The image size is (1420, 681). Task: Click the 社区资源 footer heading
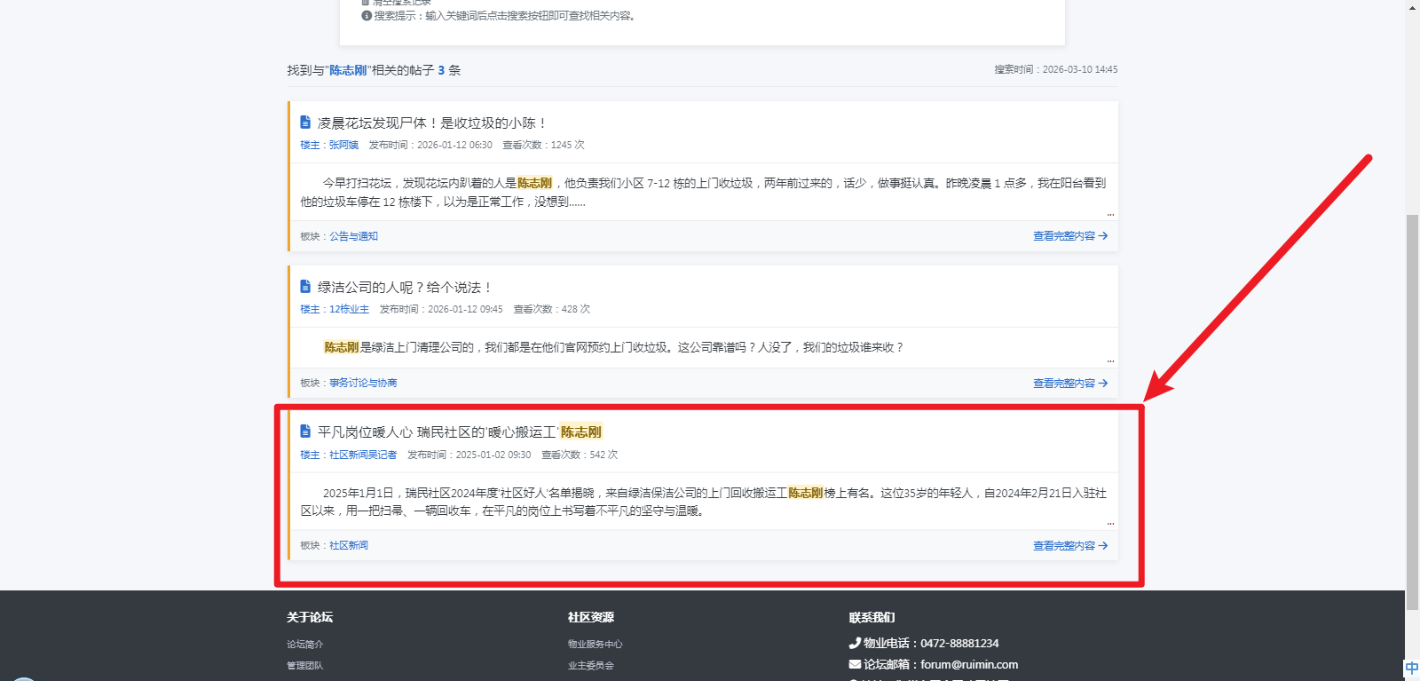(591, 617)
